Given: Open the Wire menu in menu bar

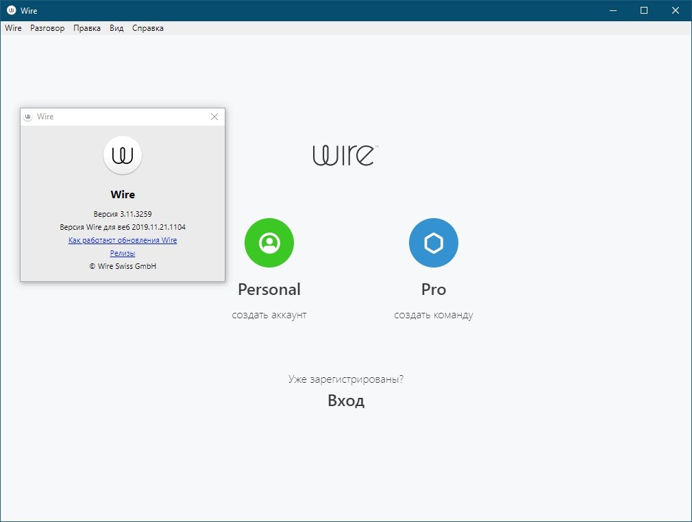Looking at the screenshot, I should tap(13, 28).
